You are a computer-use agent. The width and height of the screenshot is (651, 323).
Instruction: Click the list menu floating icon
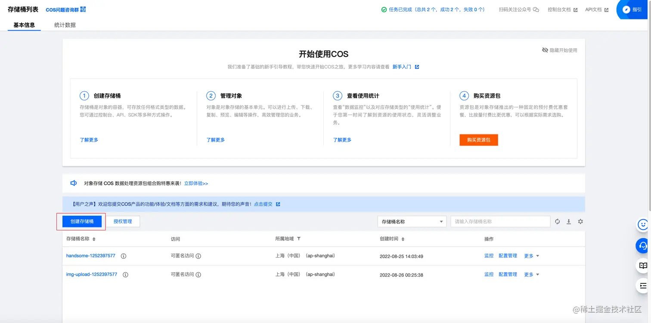click(x=643, y=286)
